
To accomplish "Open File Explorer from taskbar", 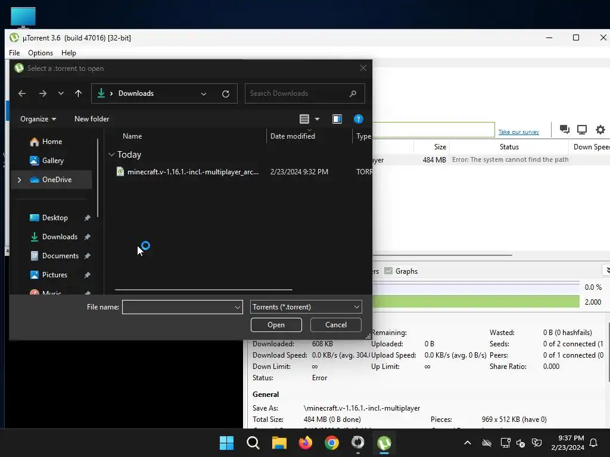I will click(x=279, y=443).
